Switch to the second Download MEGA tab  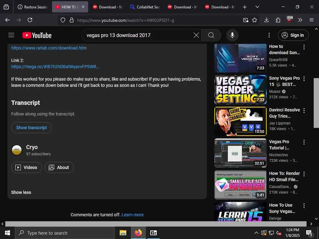coord(183,7)
